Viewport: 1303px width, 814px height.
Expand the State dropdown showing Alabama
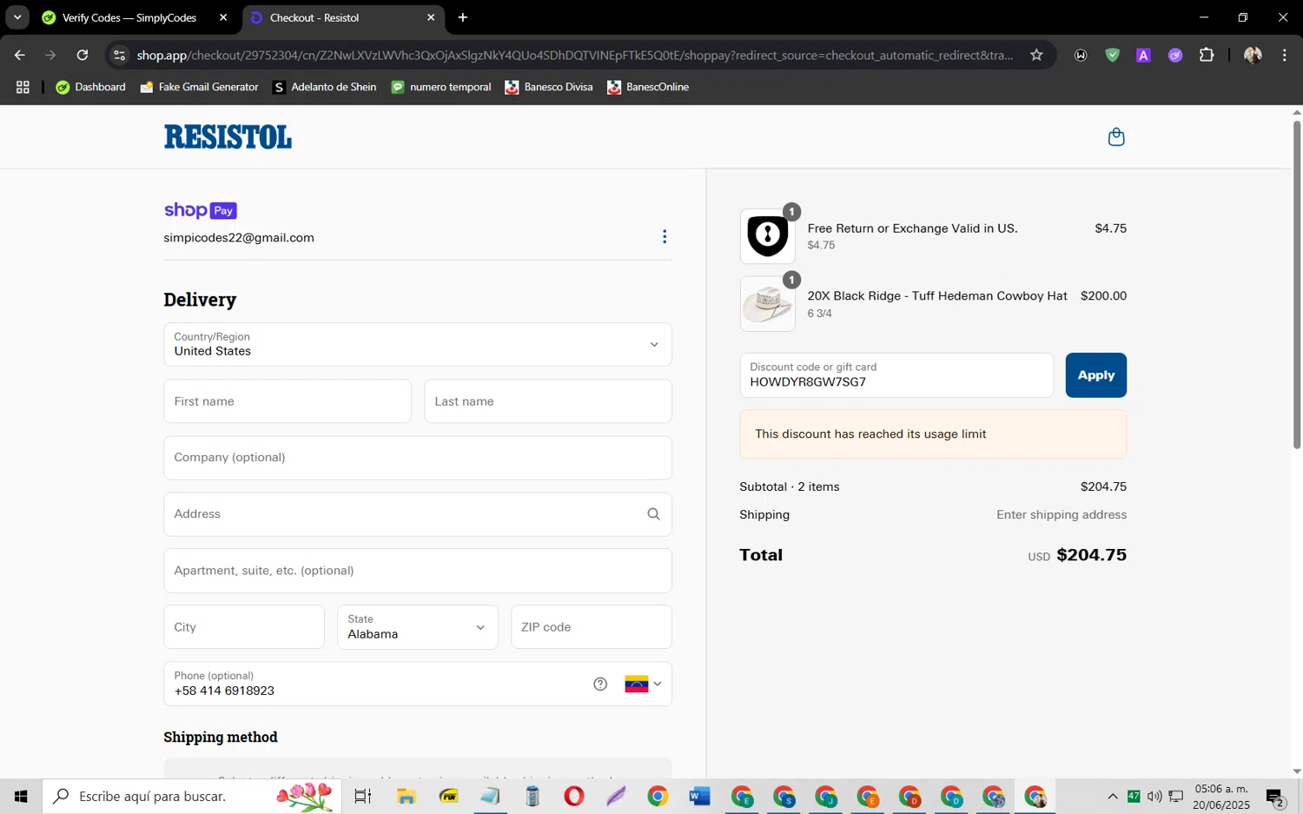418,627
